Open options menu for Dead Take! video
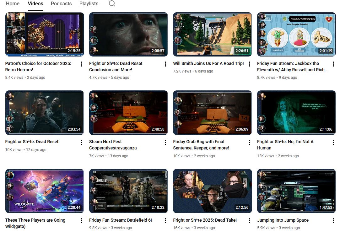The width and height of the screenshot is (340, 232). (x=250, y=221)
